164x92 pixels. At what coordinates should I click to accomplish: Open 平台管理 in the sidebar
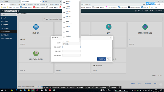click(8, 21)
